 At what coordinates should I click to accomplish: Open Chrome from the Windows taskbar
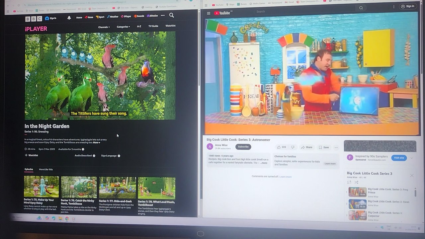(67, 218)
